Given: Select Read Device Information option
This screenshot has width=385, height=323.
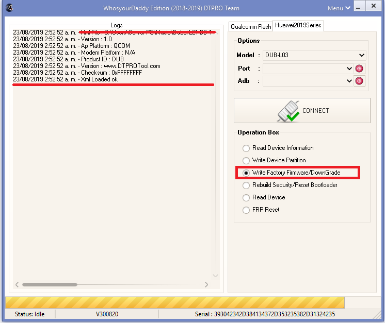Looking at the screenshot, I should point(278,148).
